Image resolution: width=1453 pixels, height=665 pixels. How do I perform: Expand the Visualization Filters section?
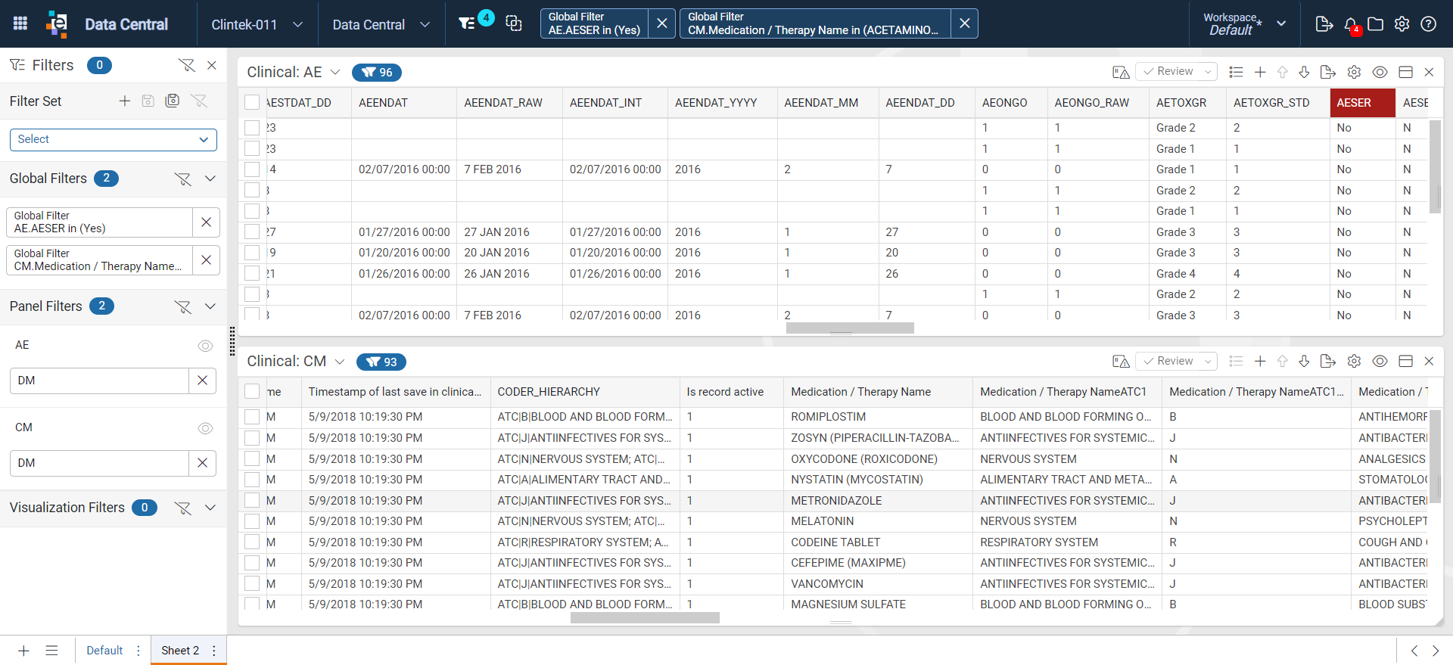pos(210,508)
